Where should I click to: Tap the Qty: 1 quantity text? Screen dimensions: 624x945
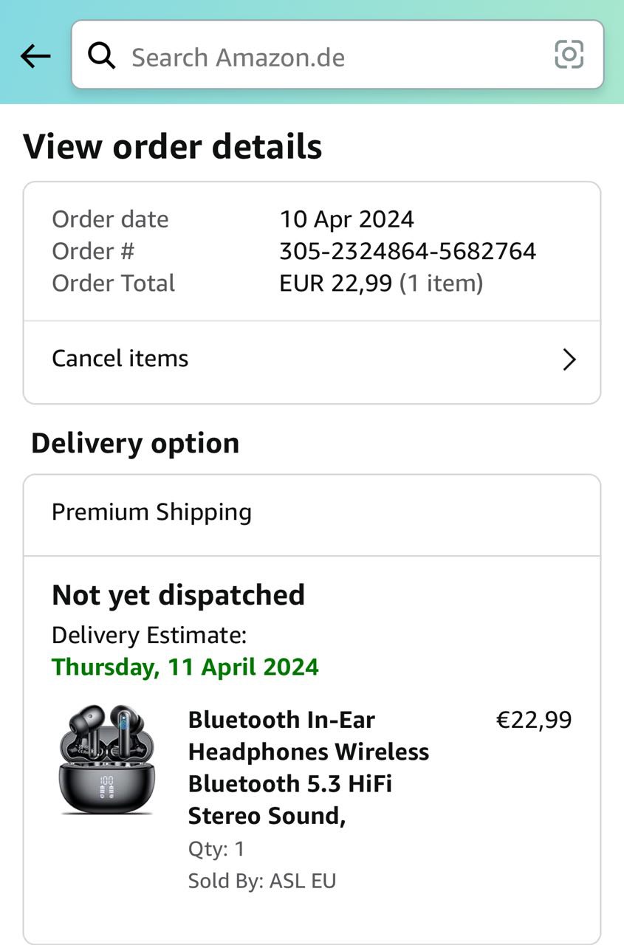click(x=216, y=849)
